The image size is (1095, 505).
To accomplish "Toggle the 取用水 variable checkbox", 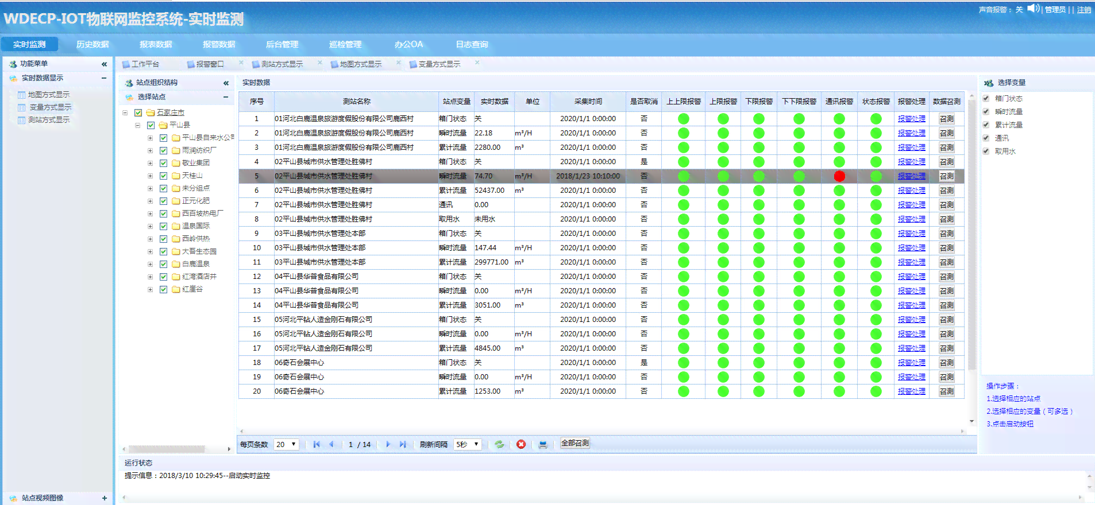I will click(986, 151).
